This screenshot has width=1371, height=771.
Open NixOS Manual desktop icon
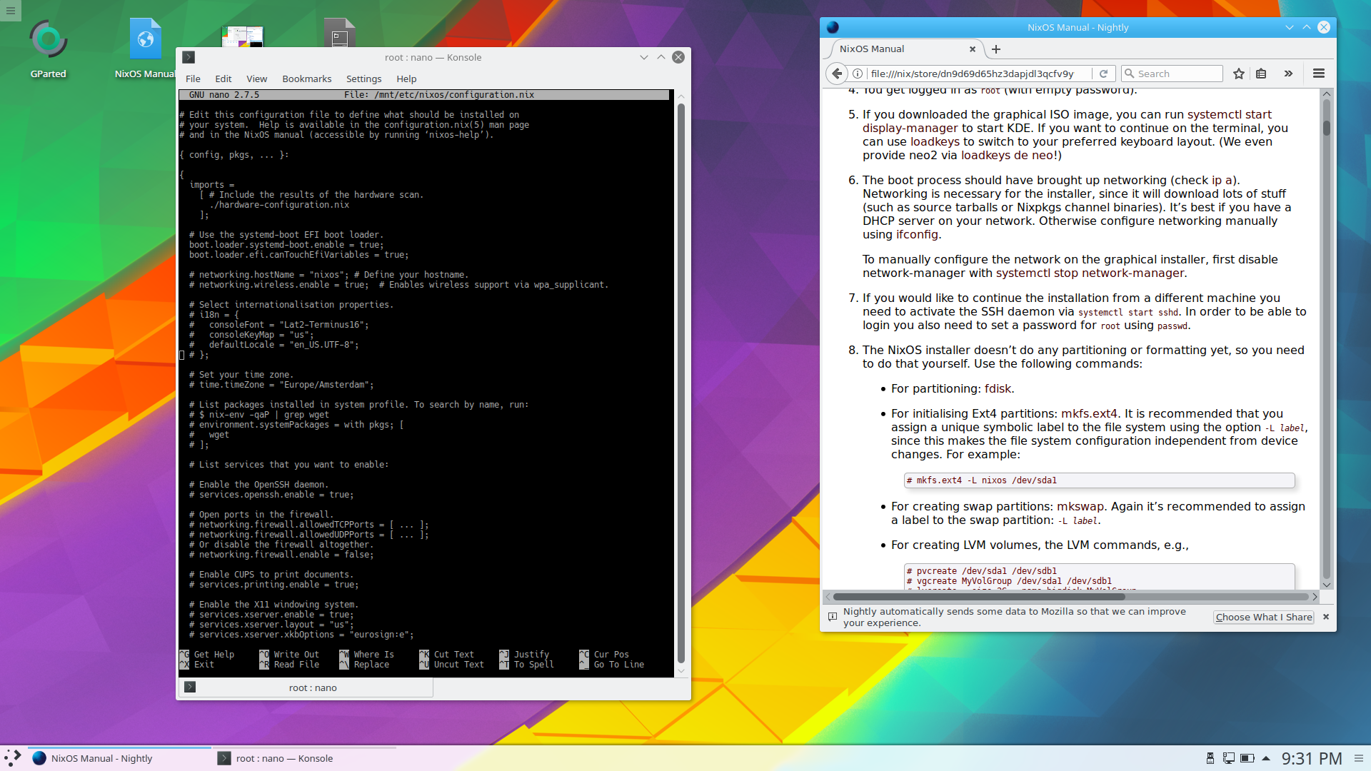[x=145, y=49]
